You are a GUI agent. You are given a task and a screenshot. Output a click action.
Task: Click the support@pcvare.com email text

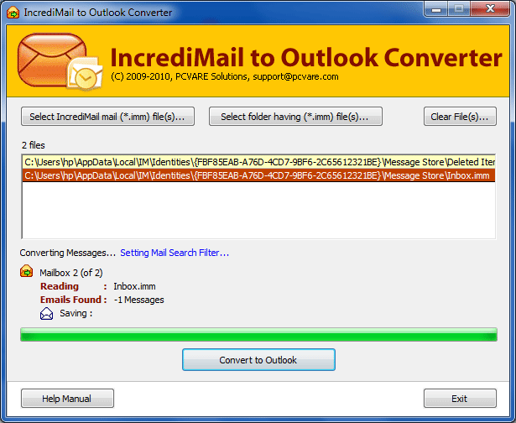pos(295,76)
